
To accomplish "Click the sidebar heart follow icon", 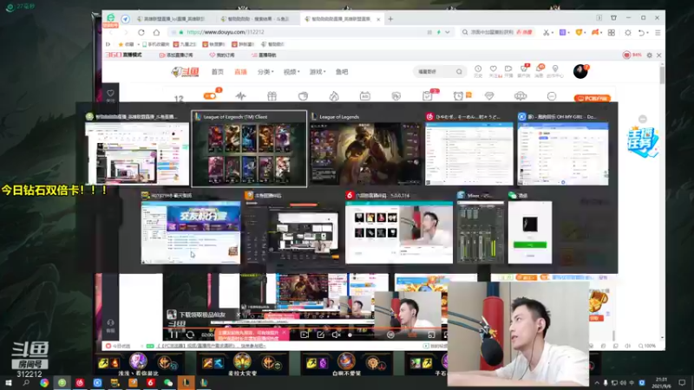I will pyautogui.click(x=110, y=94).
